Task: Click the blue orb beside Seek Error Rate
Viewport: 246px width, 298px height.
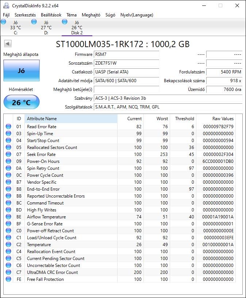Action: click(x=8, y=154)
